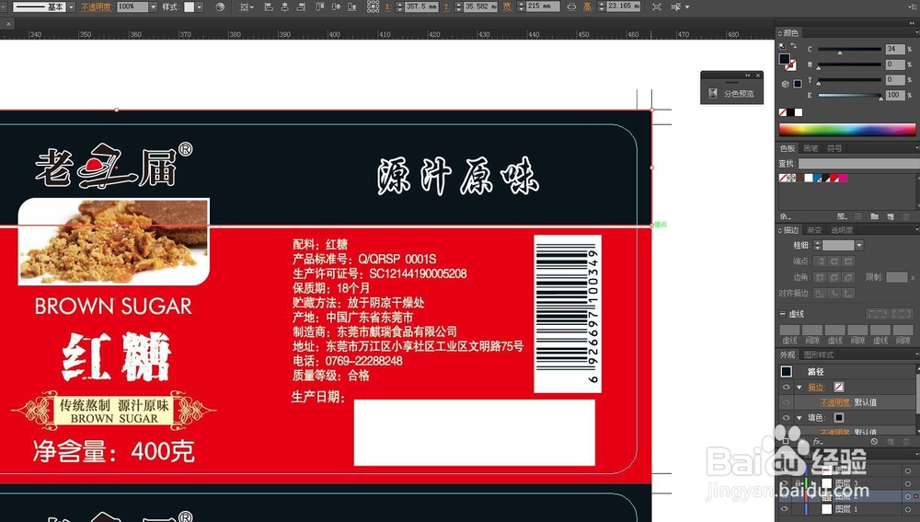Toggle visibility eye of 图层 1
Image resolution: width=920 pixels, height=522 pixels.
pyautogui.click(x=785, y=509)
